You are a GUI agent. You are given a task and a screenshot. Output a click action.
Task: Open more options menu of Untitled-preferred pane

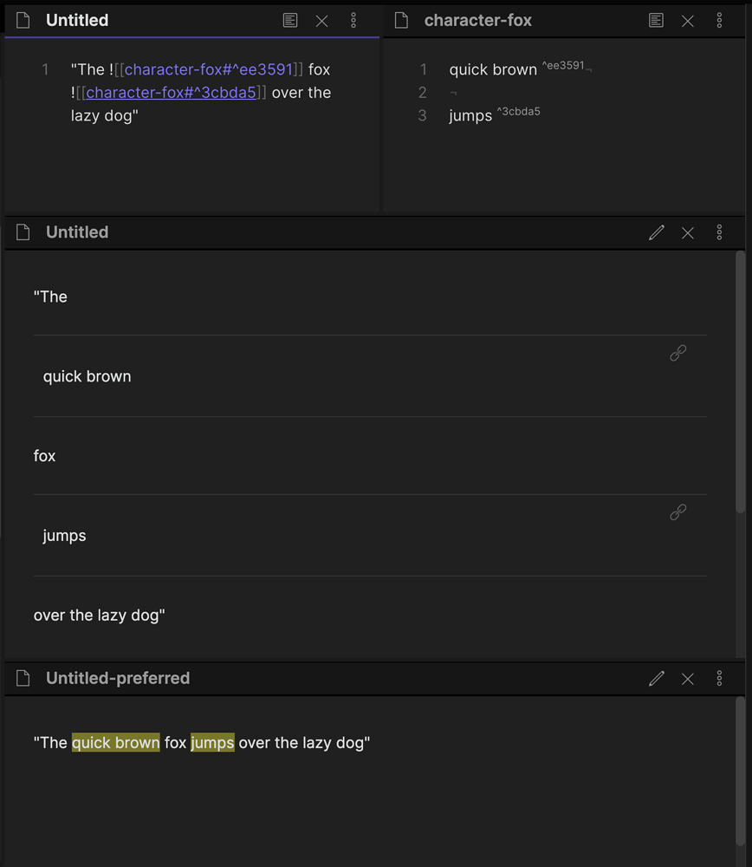click(x=720, y=678)
